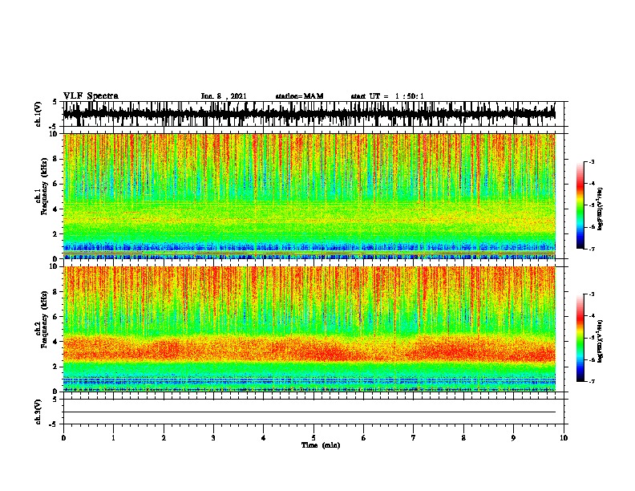
Task: Click time axis tick label "1"
Action: (113, 438)
